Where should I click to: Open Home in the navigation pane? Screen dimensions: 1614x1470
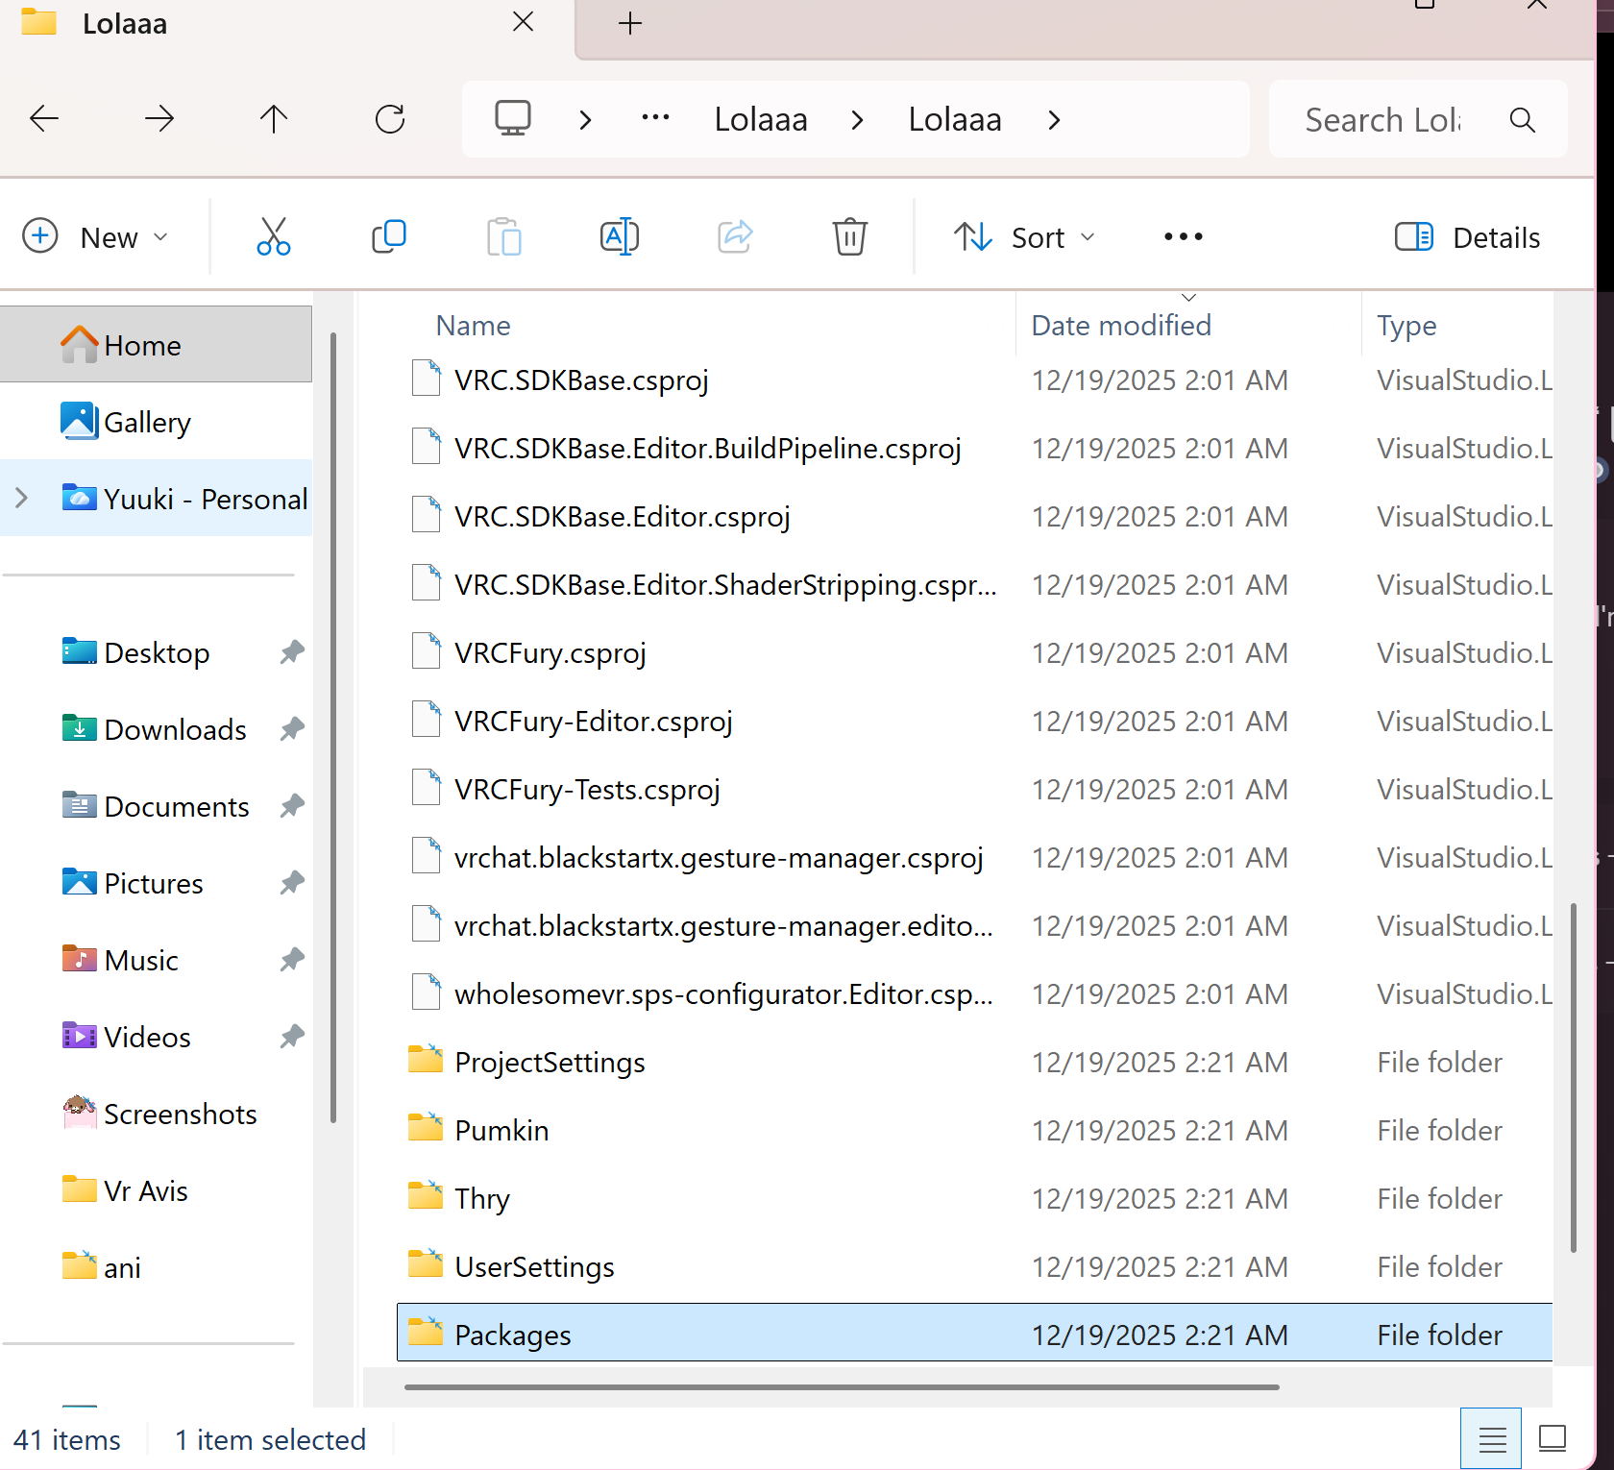(157, 345)
